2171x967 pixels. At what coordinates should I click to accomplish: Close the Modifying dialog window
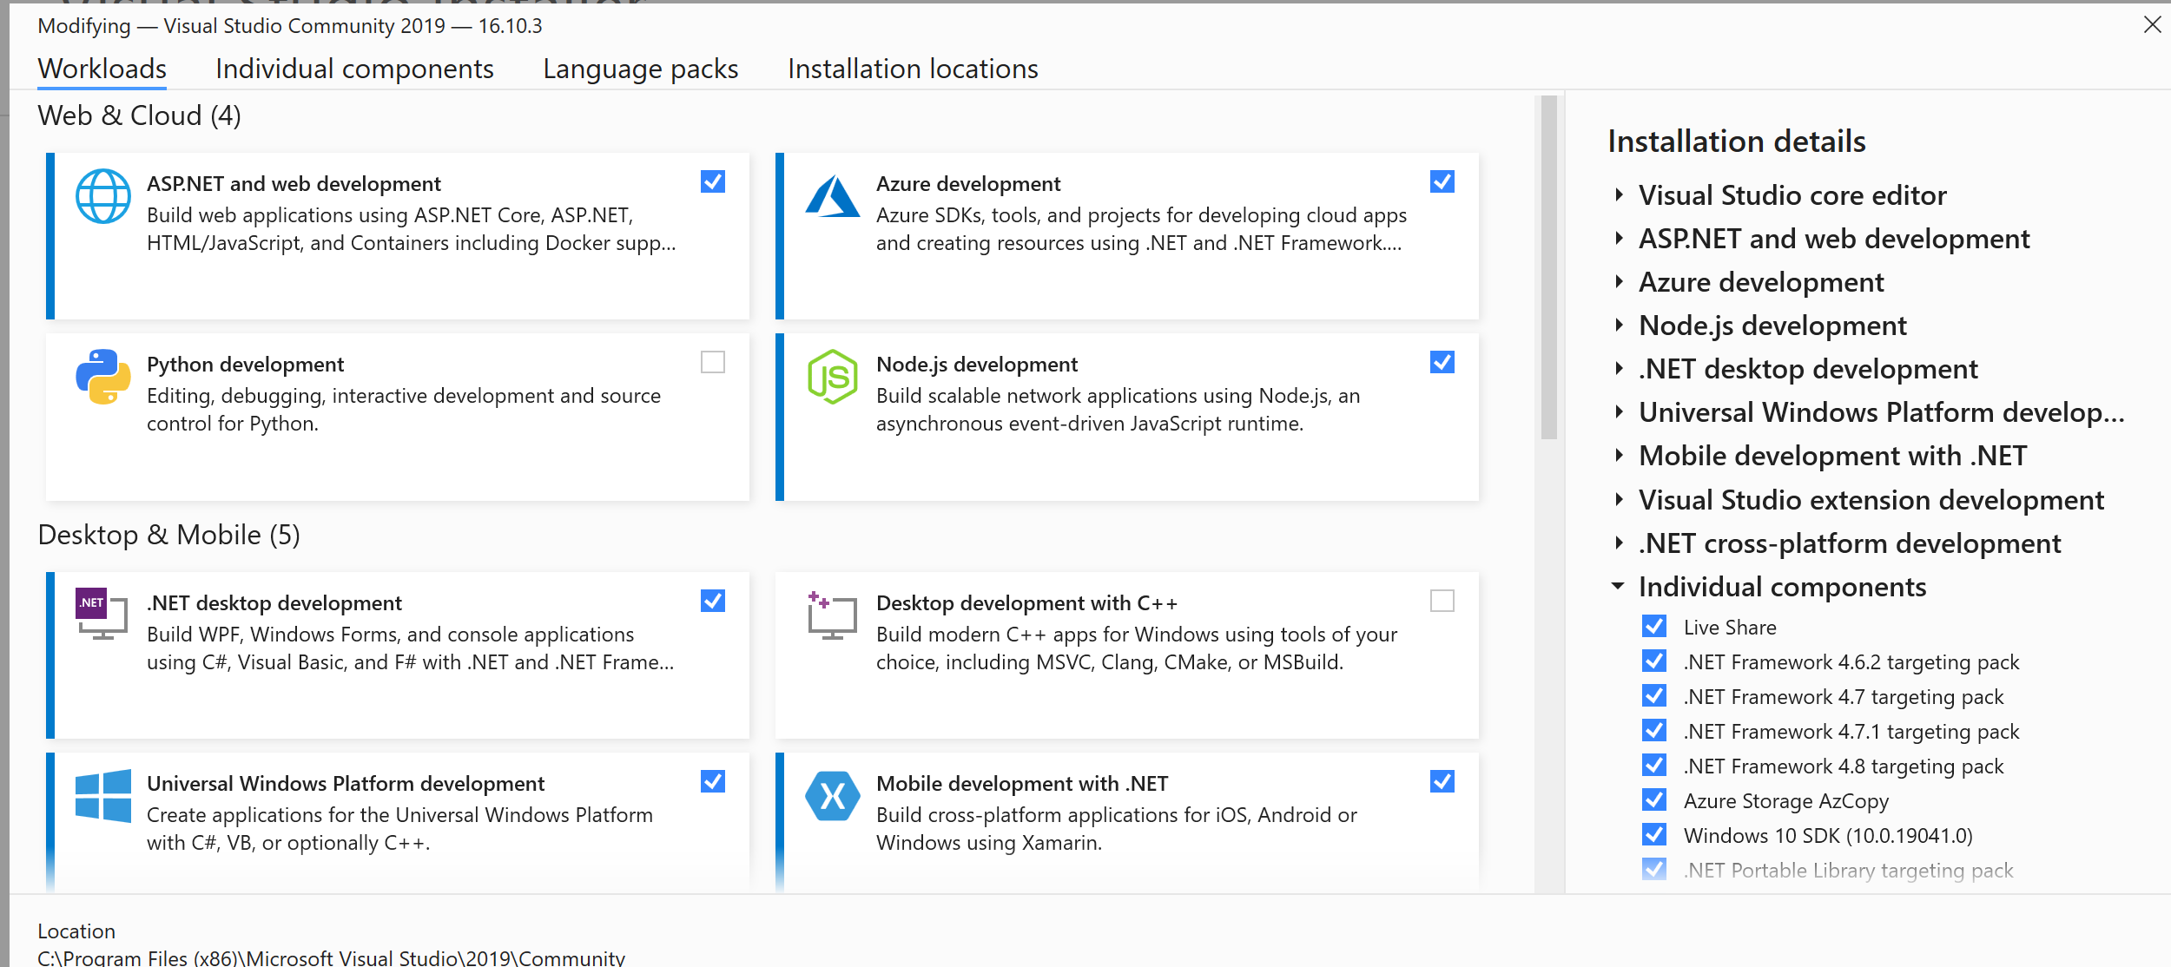(x=2152, y=24)
